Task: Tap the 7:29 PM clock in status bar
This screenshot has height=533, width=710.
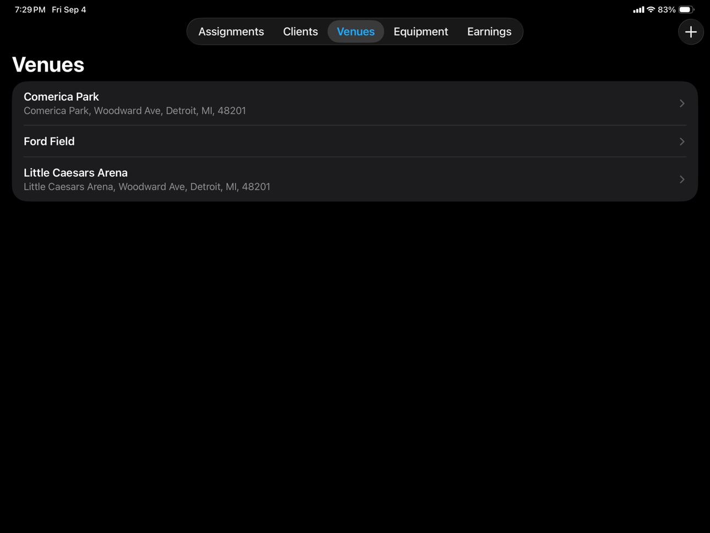Action: (x=30, y=9)
